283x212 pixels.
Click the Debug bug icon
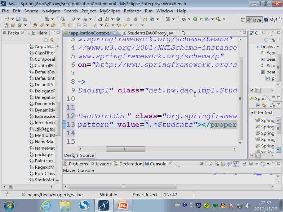[x=184, y=19]
